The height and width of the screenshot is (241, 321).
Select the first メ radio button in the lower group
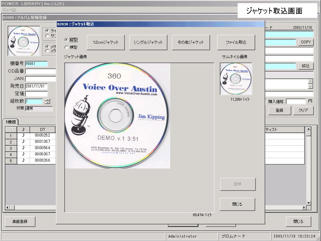tap(47, 46)
